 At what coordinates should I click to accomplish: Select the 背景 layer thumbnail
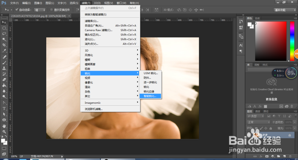(256, 135)
